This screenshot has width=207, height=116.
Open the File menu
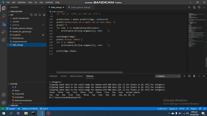(x=8, y=2)
